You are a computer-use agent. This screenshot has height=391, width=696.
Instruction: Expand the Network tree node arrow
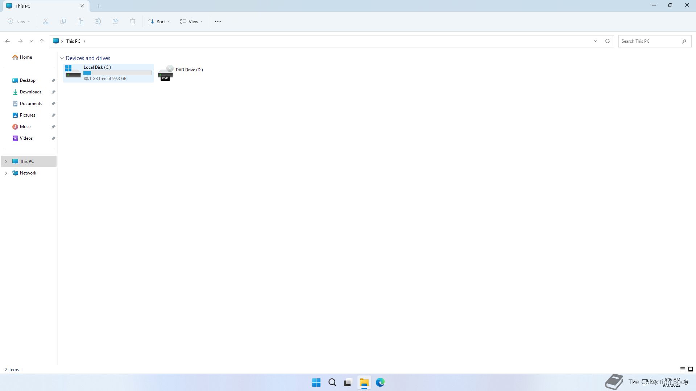coord(6,173)
